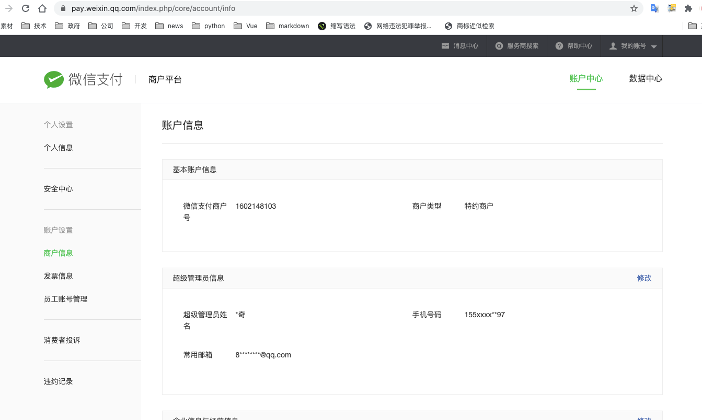Click the 个人设置 sidebar group title
Viewport: 702px width, 420px height.
click(x=59, y=125)
